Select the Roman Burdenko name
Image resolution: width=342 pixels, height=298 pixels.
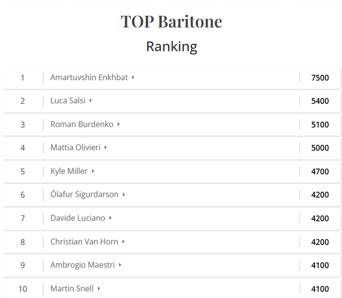click(82, 124)
